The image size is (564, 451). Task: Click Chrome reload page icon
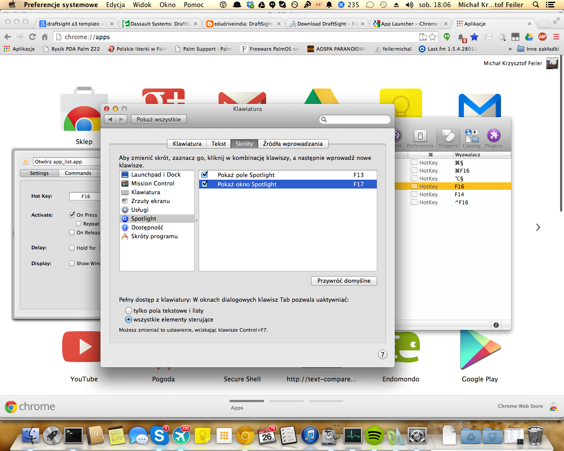tap(32, 37)
